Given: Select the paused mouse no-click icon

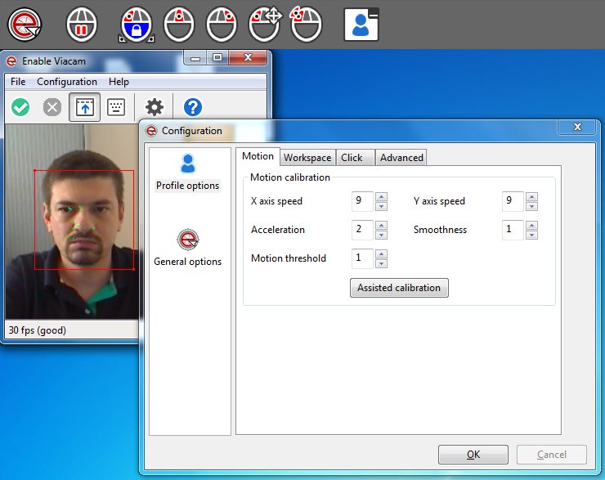Looking at the screenshot, I should pos(82,25).
